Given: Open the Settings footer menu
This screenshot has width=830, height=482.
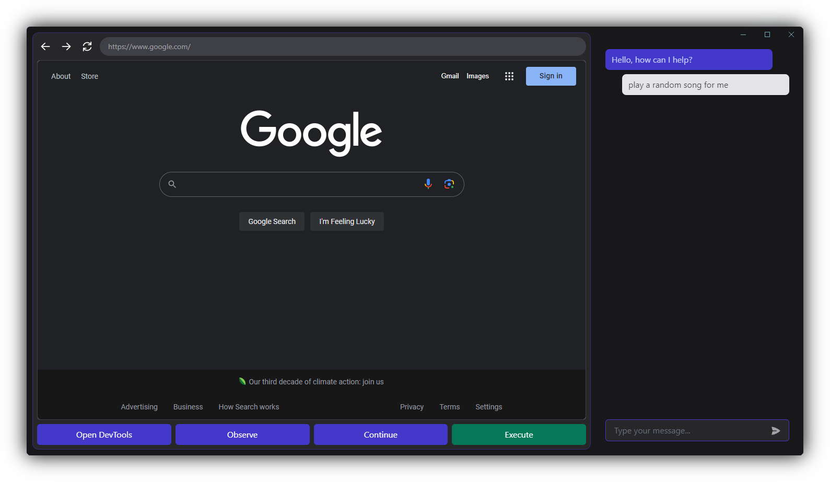Looking at the screenshot, I should click(x=489, y=407).
